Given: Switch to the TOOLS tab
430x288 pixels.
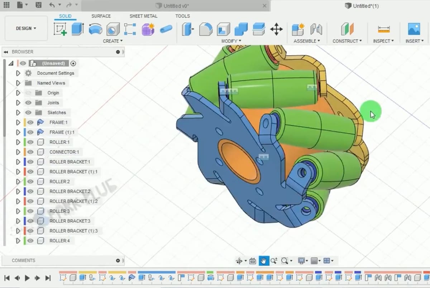Looking at the screenshot, I should (182, 16).
